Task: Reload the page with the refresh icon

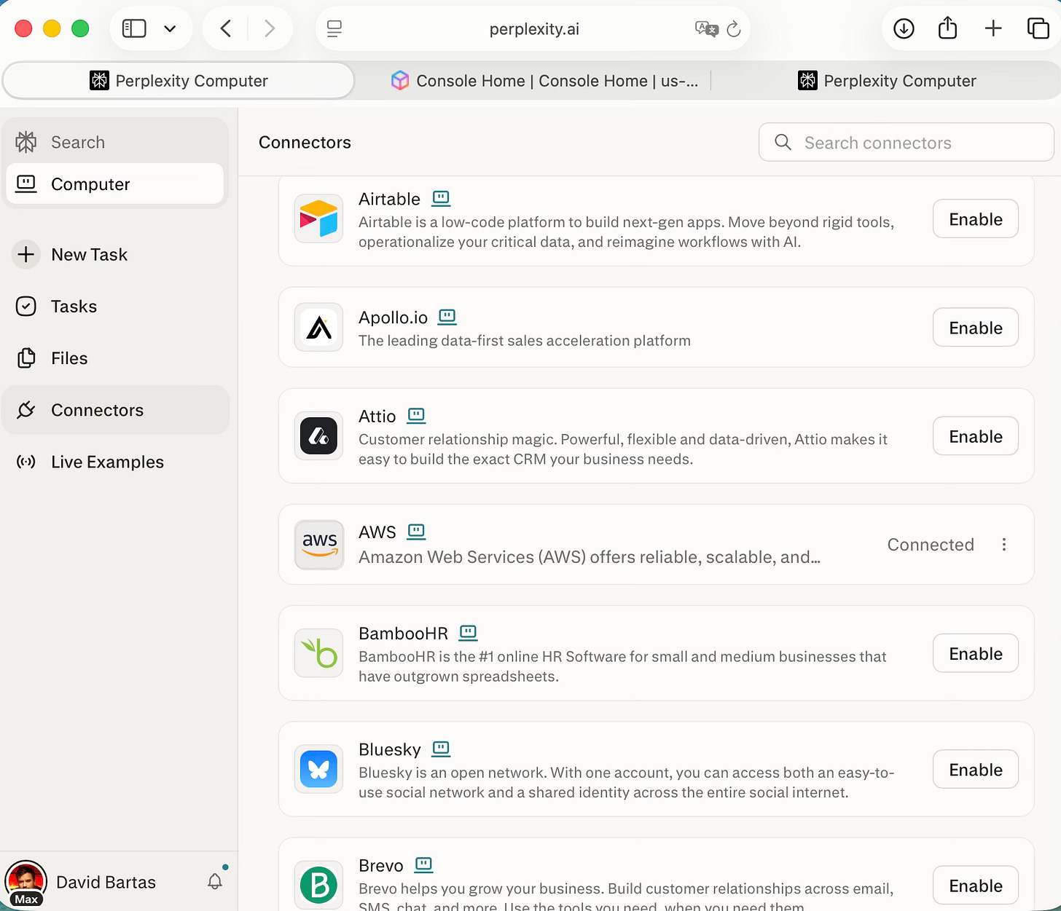Action: (x=734, y=29)
